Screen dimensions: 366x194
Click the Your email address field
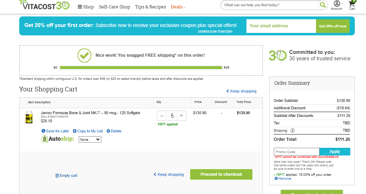tap(281, 26)
